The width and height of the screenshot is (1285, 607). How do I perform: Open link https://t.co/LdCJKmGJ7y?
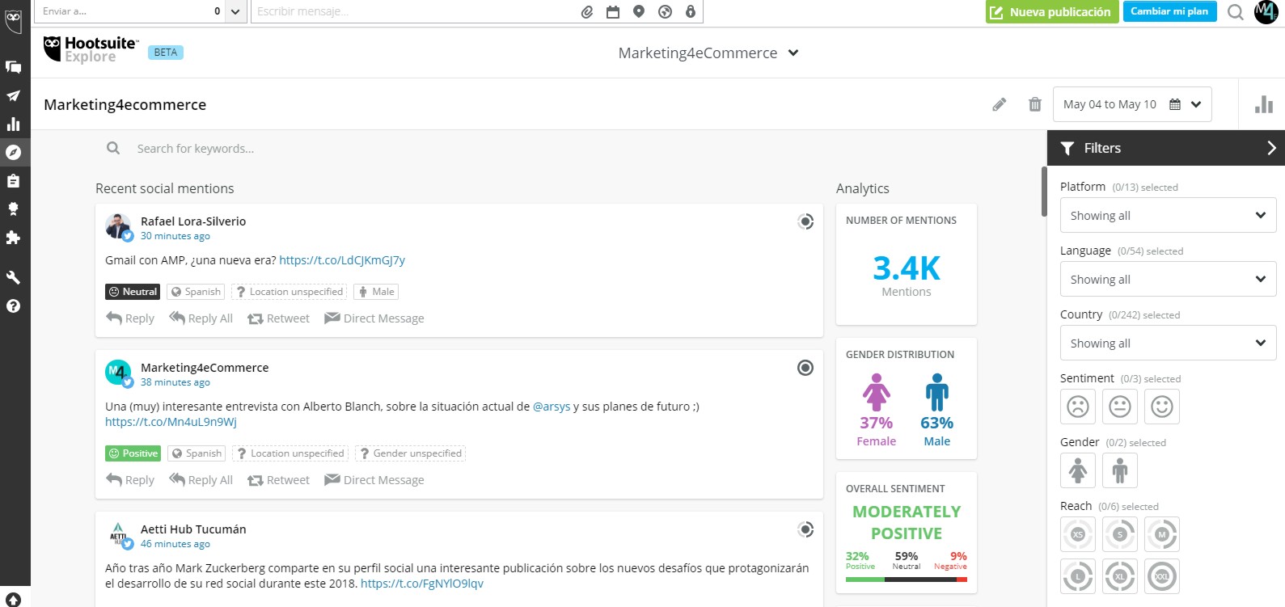tap(342, 260)
